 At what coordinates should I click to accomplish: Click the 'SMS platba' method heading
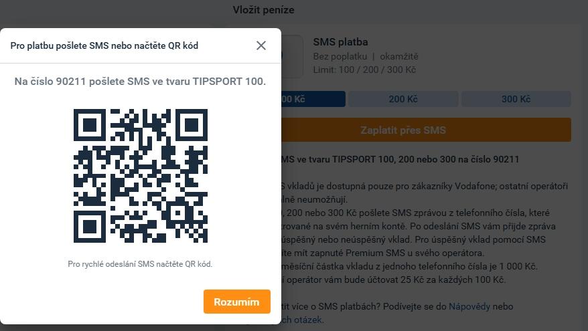click(340, 42)
